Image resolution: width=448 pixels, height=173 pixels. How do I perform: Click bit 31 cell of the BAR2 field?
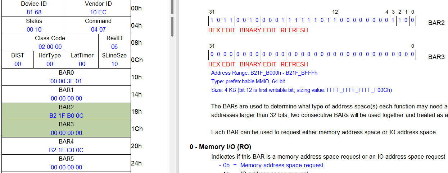pos(212,20)
